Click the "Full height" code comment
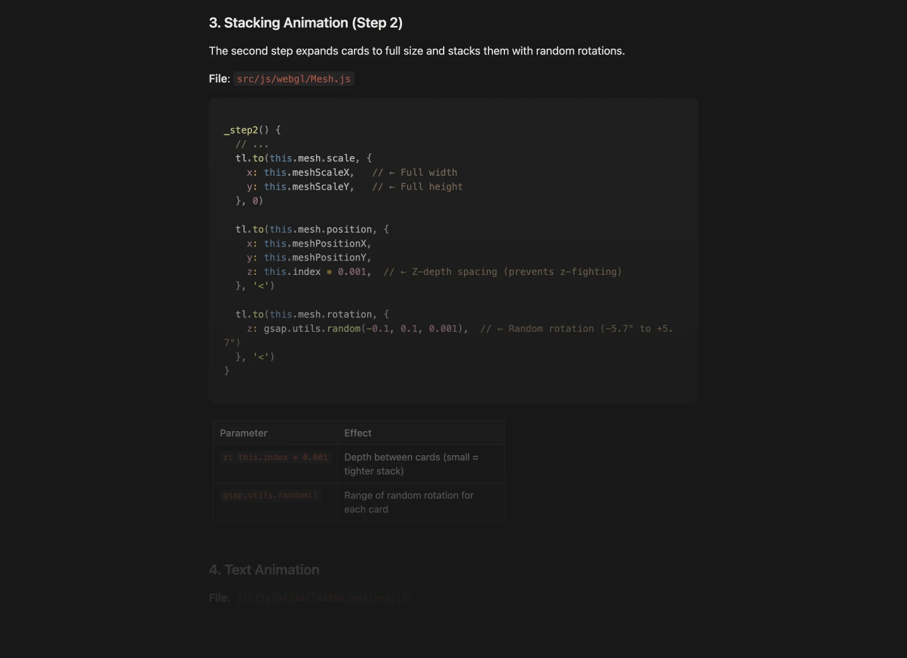907x658 pixels. pos(418,186)
